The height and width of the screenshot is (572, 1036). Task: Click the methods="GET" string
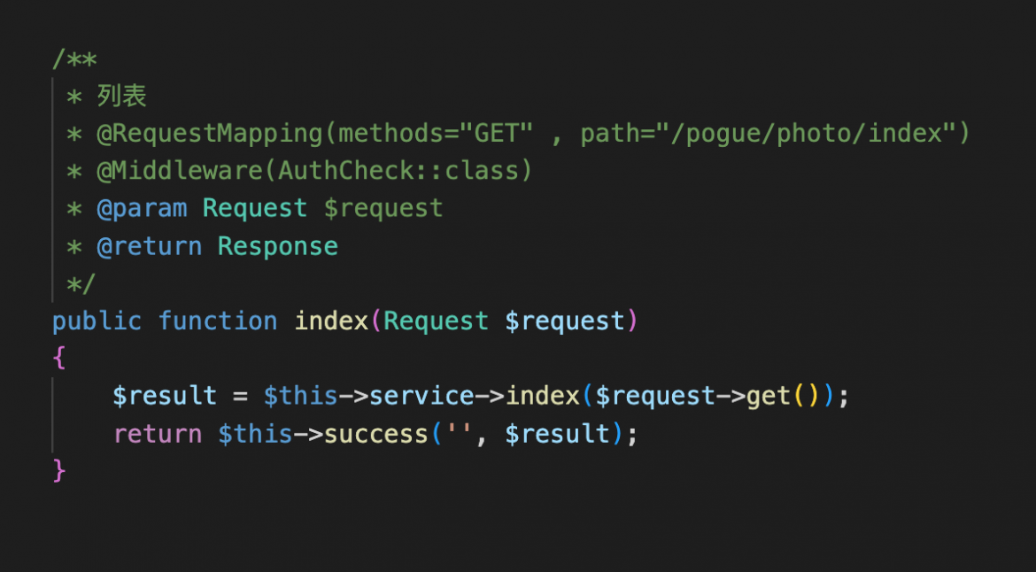(x=436, y=134)
